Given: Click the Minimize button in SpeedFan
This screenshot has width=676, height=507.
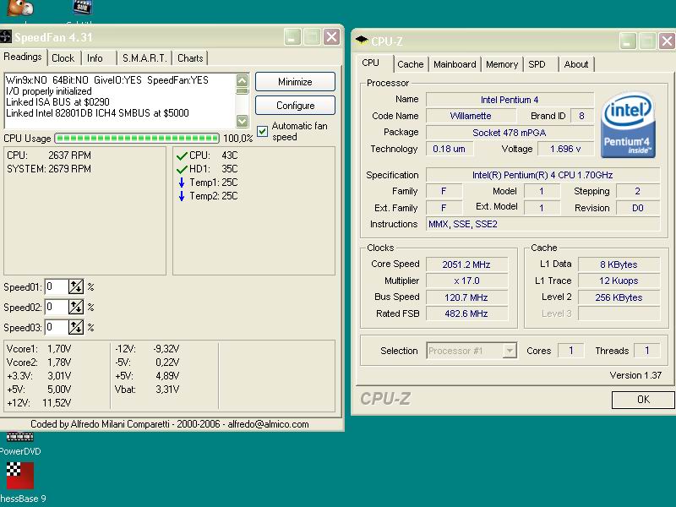Looking at the screenshot, I should click(x=295, y=81).
